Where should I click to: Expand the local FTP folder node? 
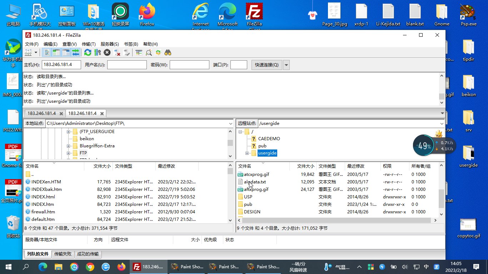(x=68, y=153)
